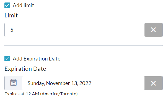The height and width of the screenshot is (100, 168).
Task: Click the value 5 in Limit field
Action: click(12, 30)
